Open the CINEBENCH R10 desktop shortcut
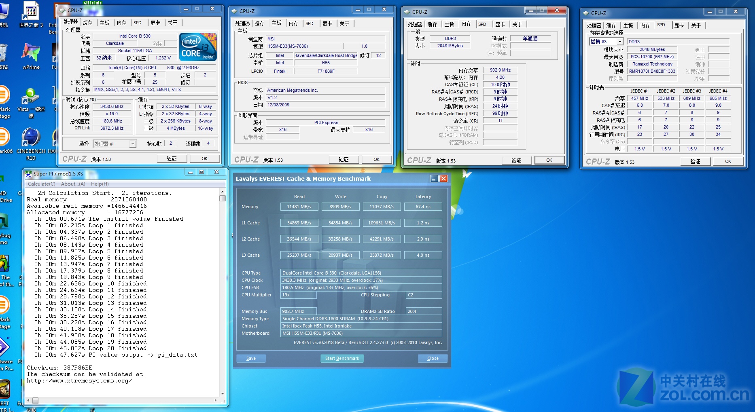The height and width of the screenshot is (412, 755). [31, 144]
